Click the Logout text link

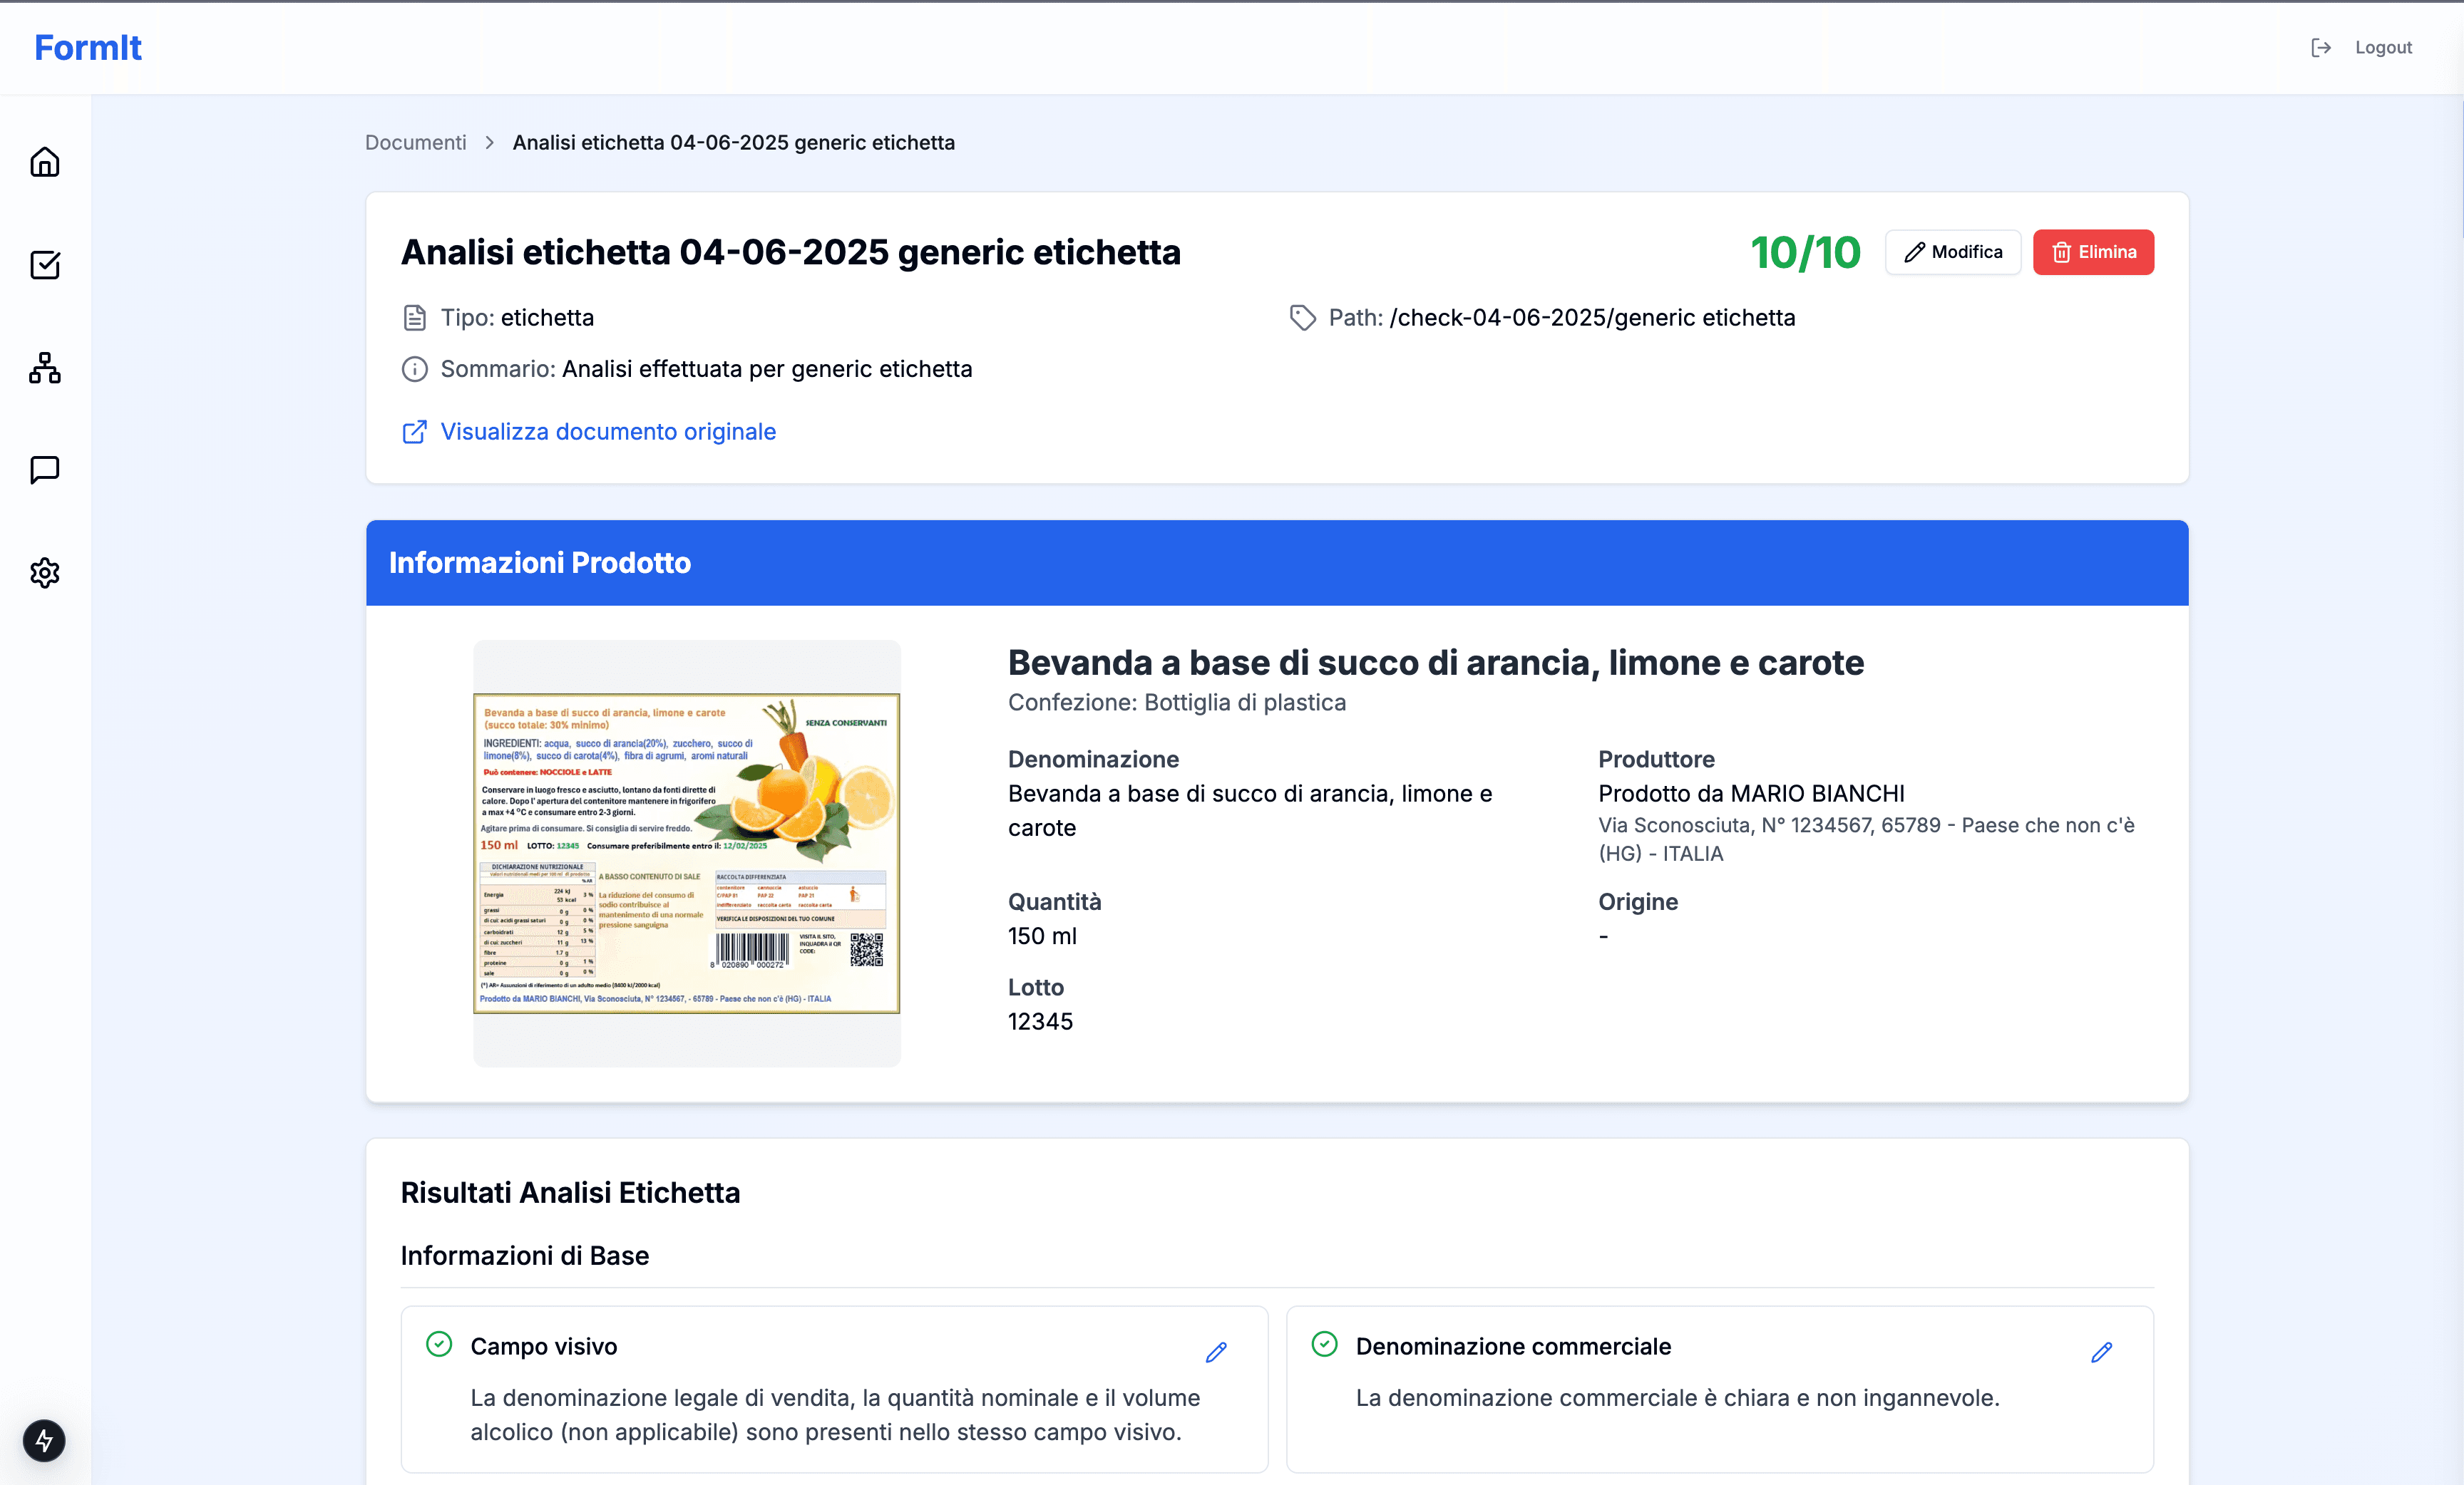(2383, 48)
